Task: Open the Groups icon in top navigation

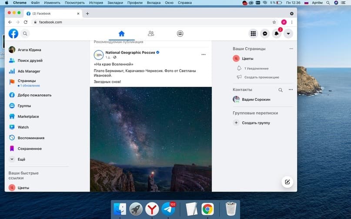Action: 180,33
